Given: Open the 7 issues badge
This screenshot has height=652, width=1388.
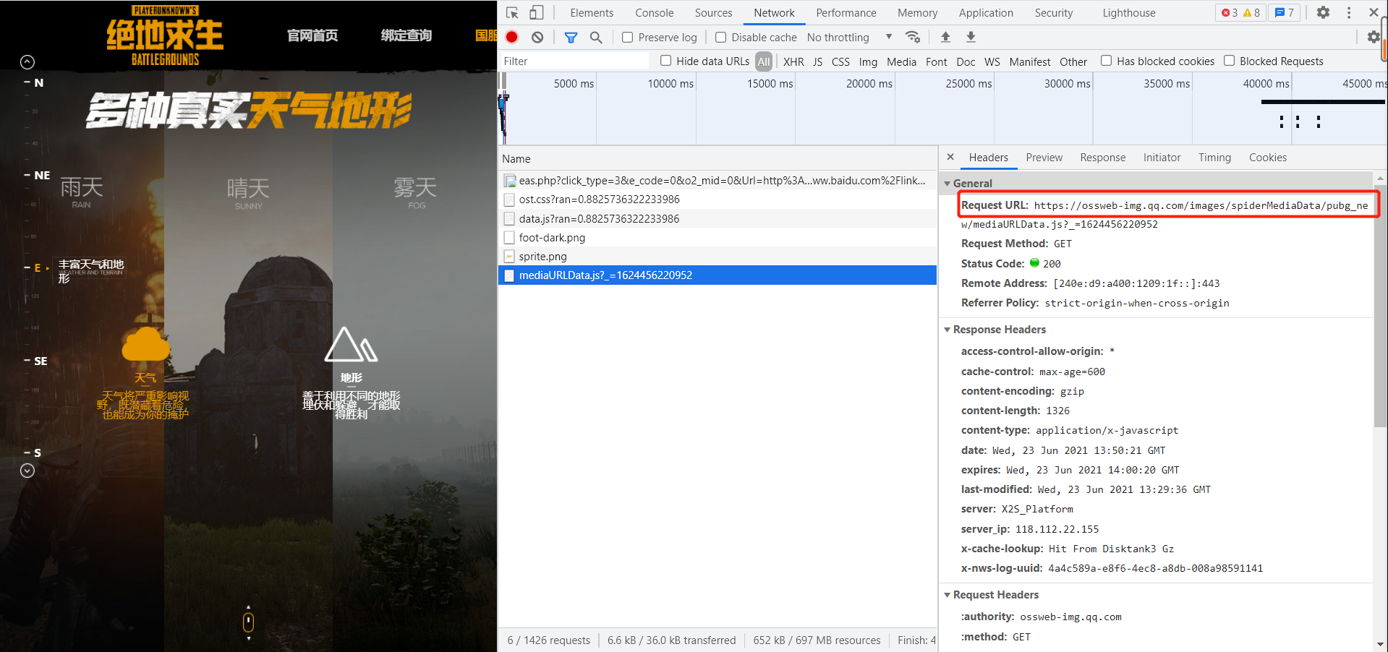Looking at the screenshot, I should coord(1284,13).
